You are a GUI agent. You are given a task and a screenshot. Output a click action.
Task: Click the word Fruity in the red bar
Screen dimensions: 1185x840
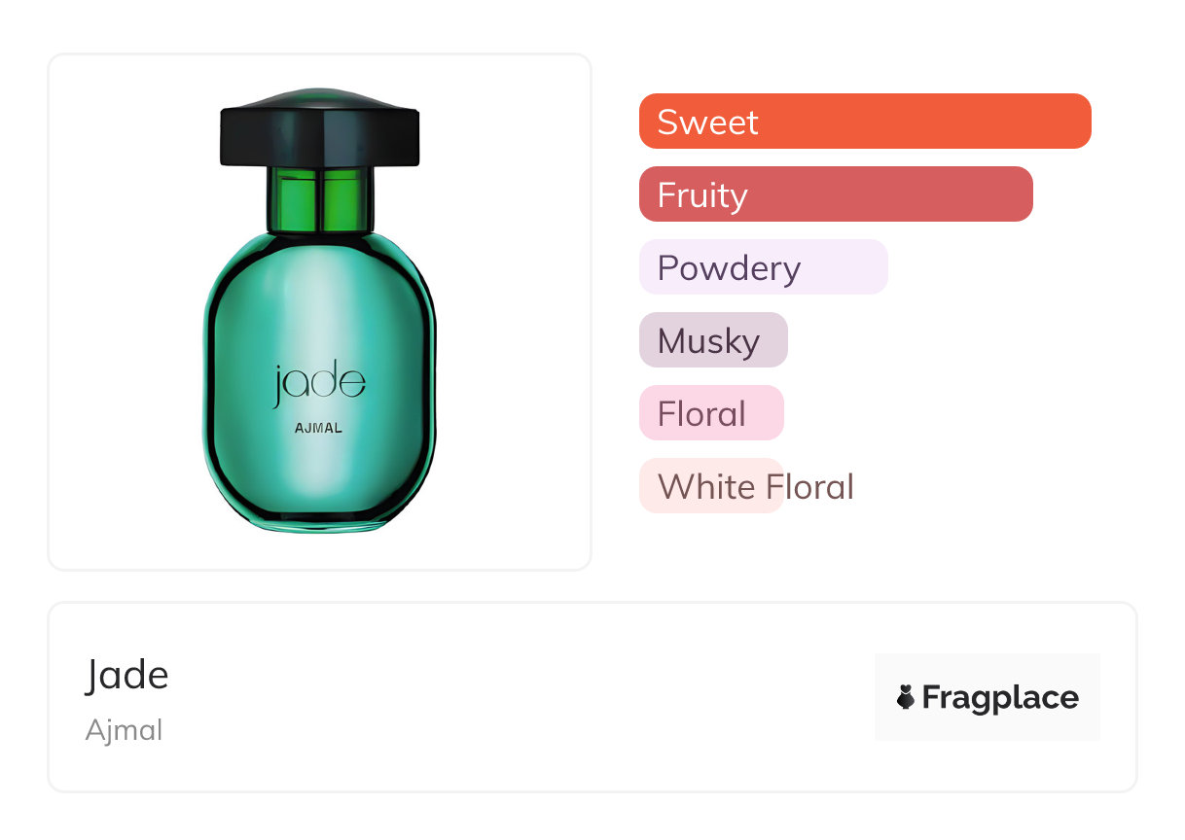click(x=701, y=194)
